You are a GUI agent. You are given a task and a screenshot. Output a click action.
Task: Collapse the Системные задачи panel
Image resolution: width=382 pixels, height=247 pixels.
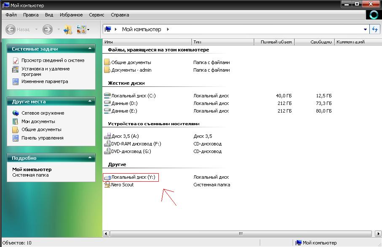point(90,49)
